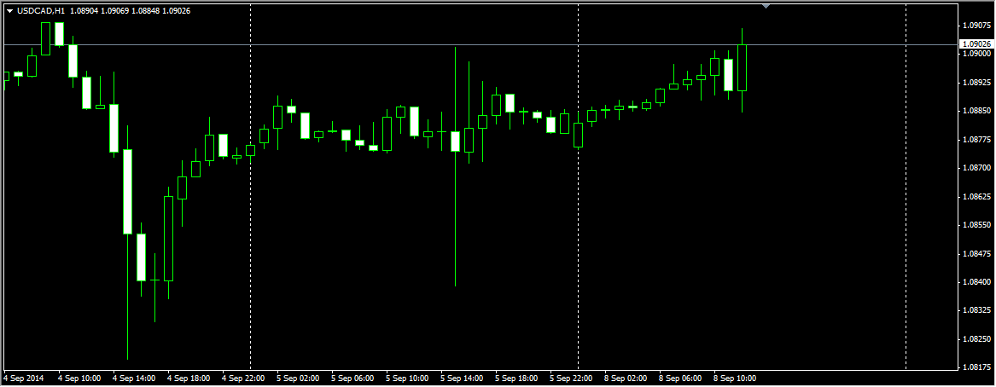
Task: Click the 8 Sep 02:00 time label
Action: pos(625,378)
